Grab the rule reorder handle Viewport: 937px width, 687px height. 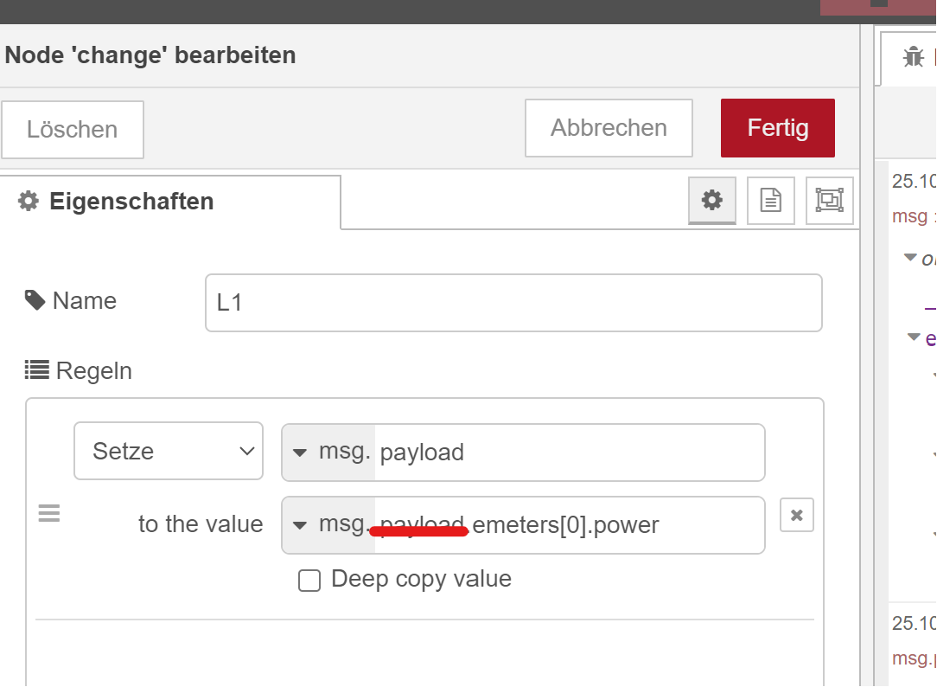[49, 513]
